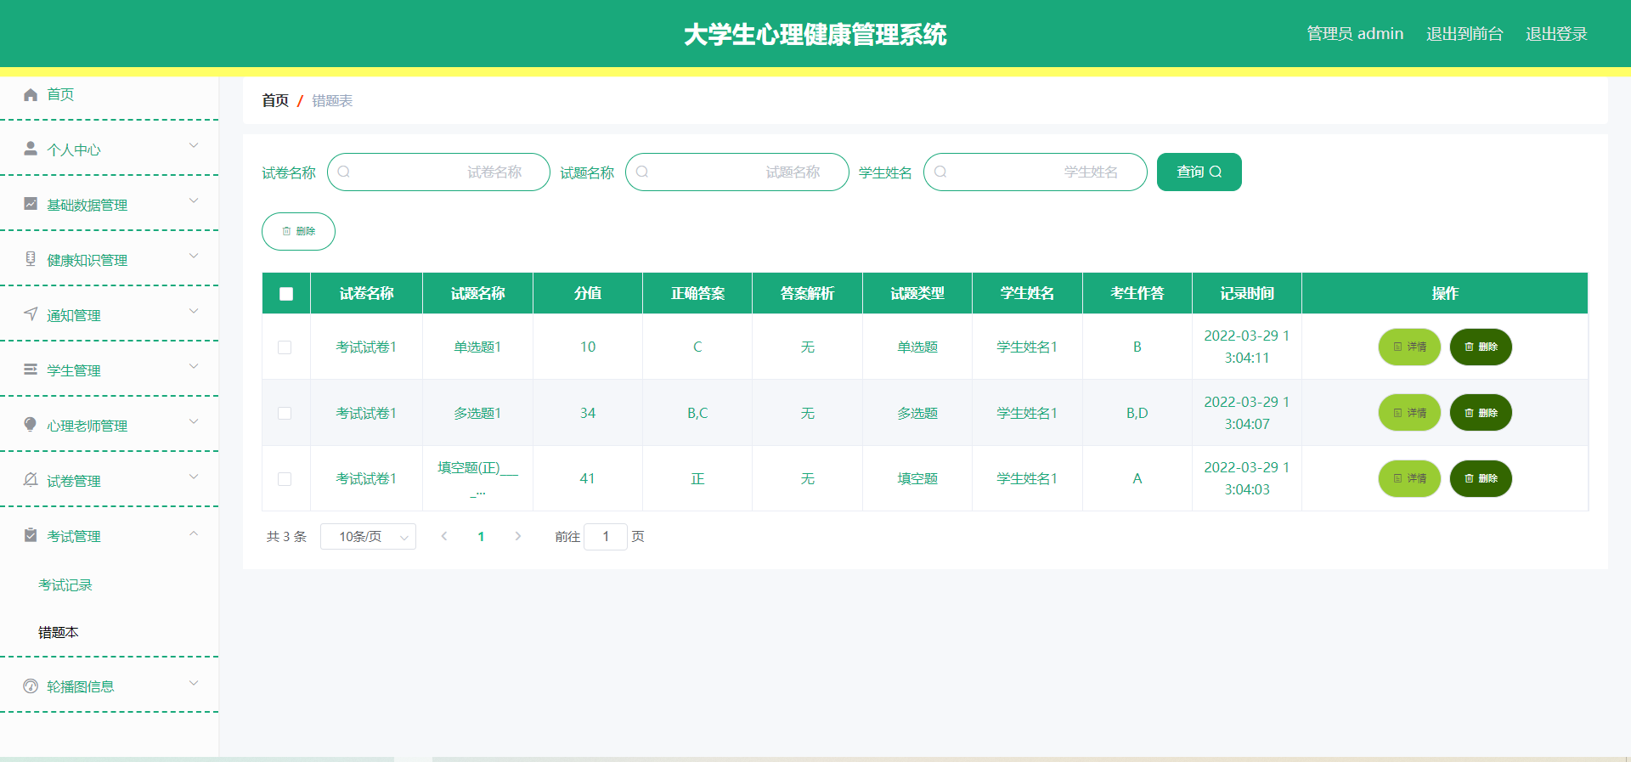Click 管理员 admin in the header
Image resolution: width=1631 pixels, height=762 pixels.
pyautogui.click(x=1355, y=34)
